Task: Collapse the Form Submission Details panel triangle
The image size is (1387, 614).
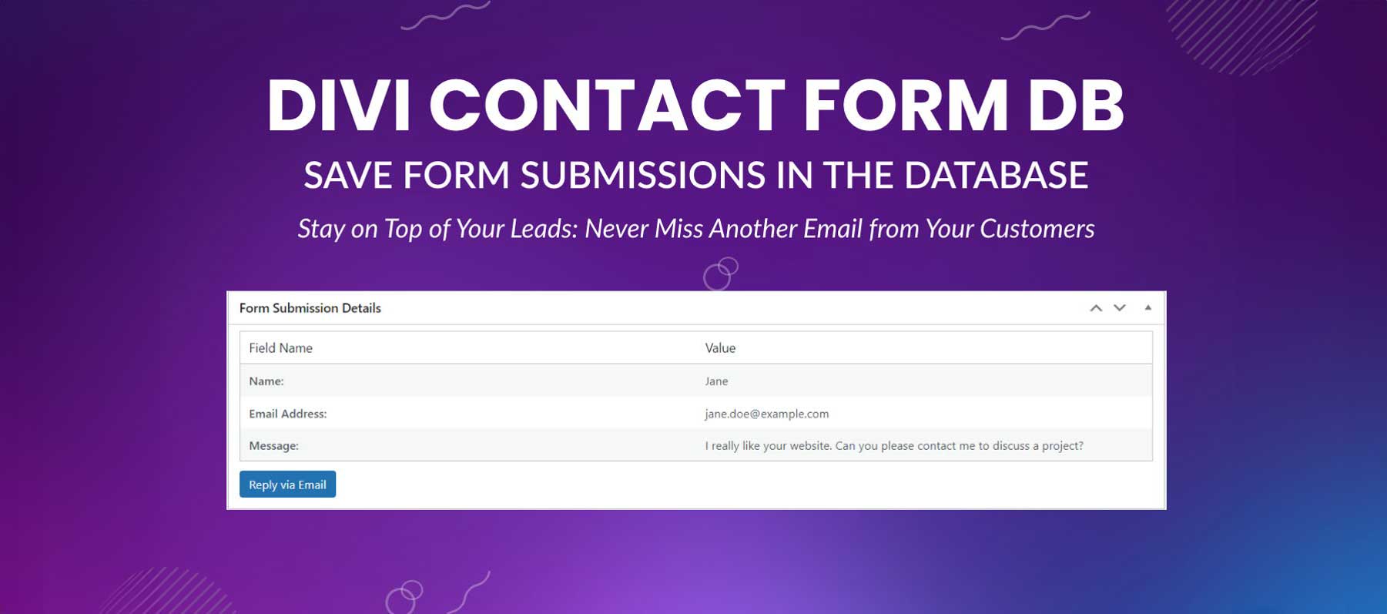Action: click(x=1147, y=308)
